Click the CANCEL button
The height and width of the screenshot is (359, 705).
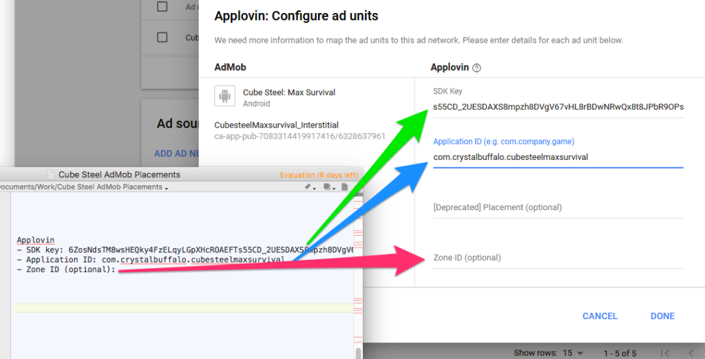tap(600, 316)
